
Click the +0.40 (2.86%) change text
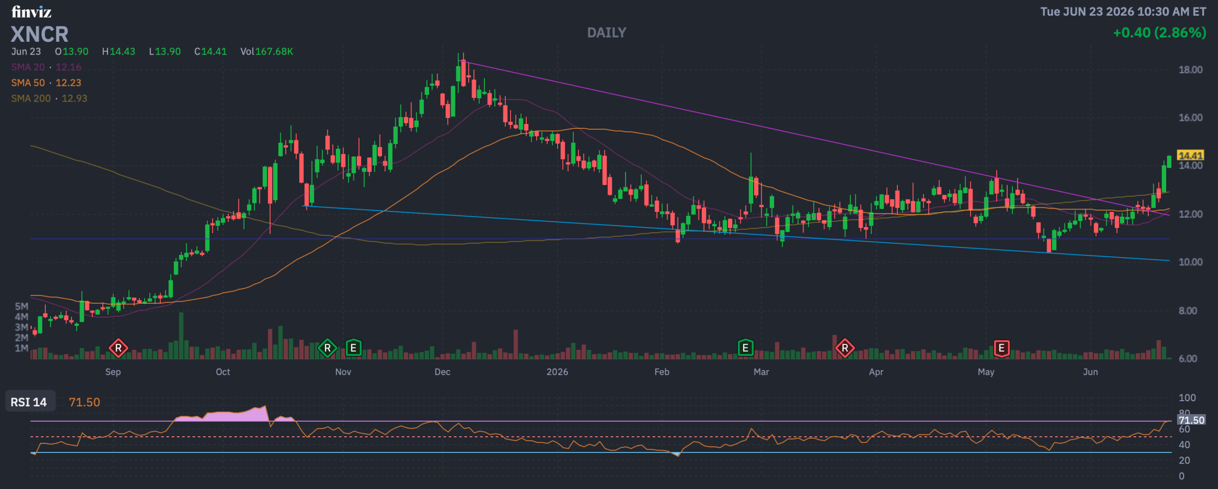pyautogui.click(x=1159, y=33)
